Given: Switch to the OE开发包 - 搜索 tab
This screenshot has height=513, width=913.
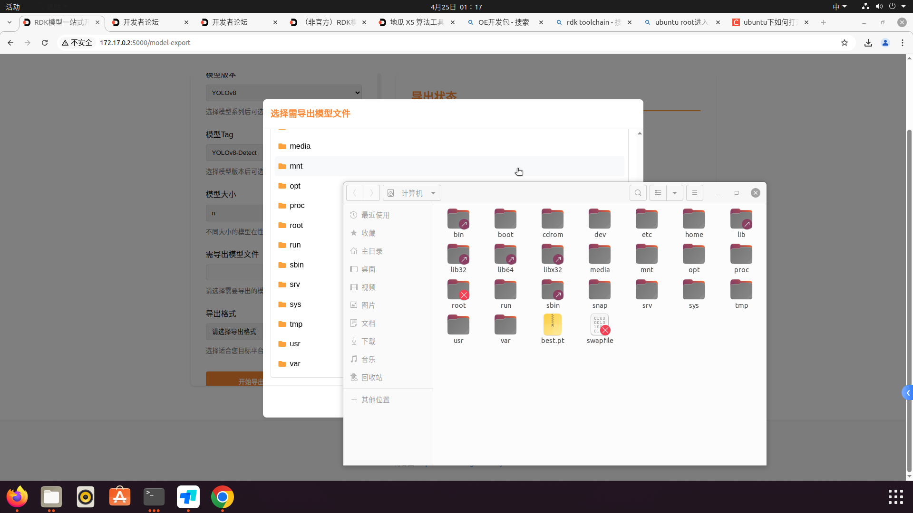Looking at the screenshot, I should pyautogui.click(x=504, y=22).
